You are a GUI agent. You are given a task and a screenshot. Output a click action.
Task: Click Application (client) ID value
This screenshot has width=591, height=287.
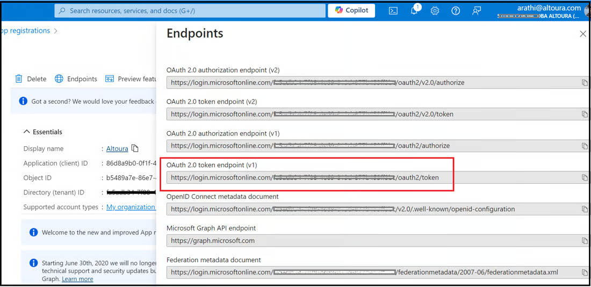(x=131, y=163)
